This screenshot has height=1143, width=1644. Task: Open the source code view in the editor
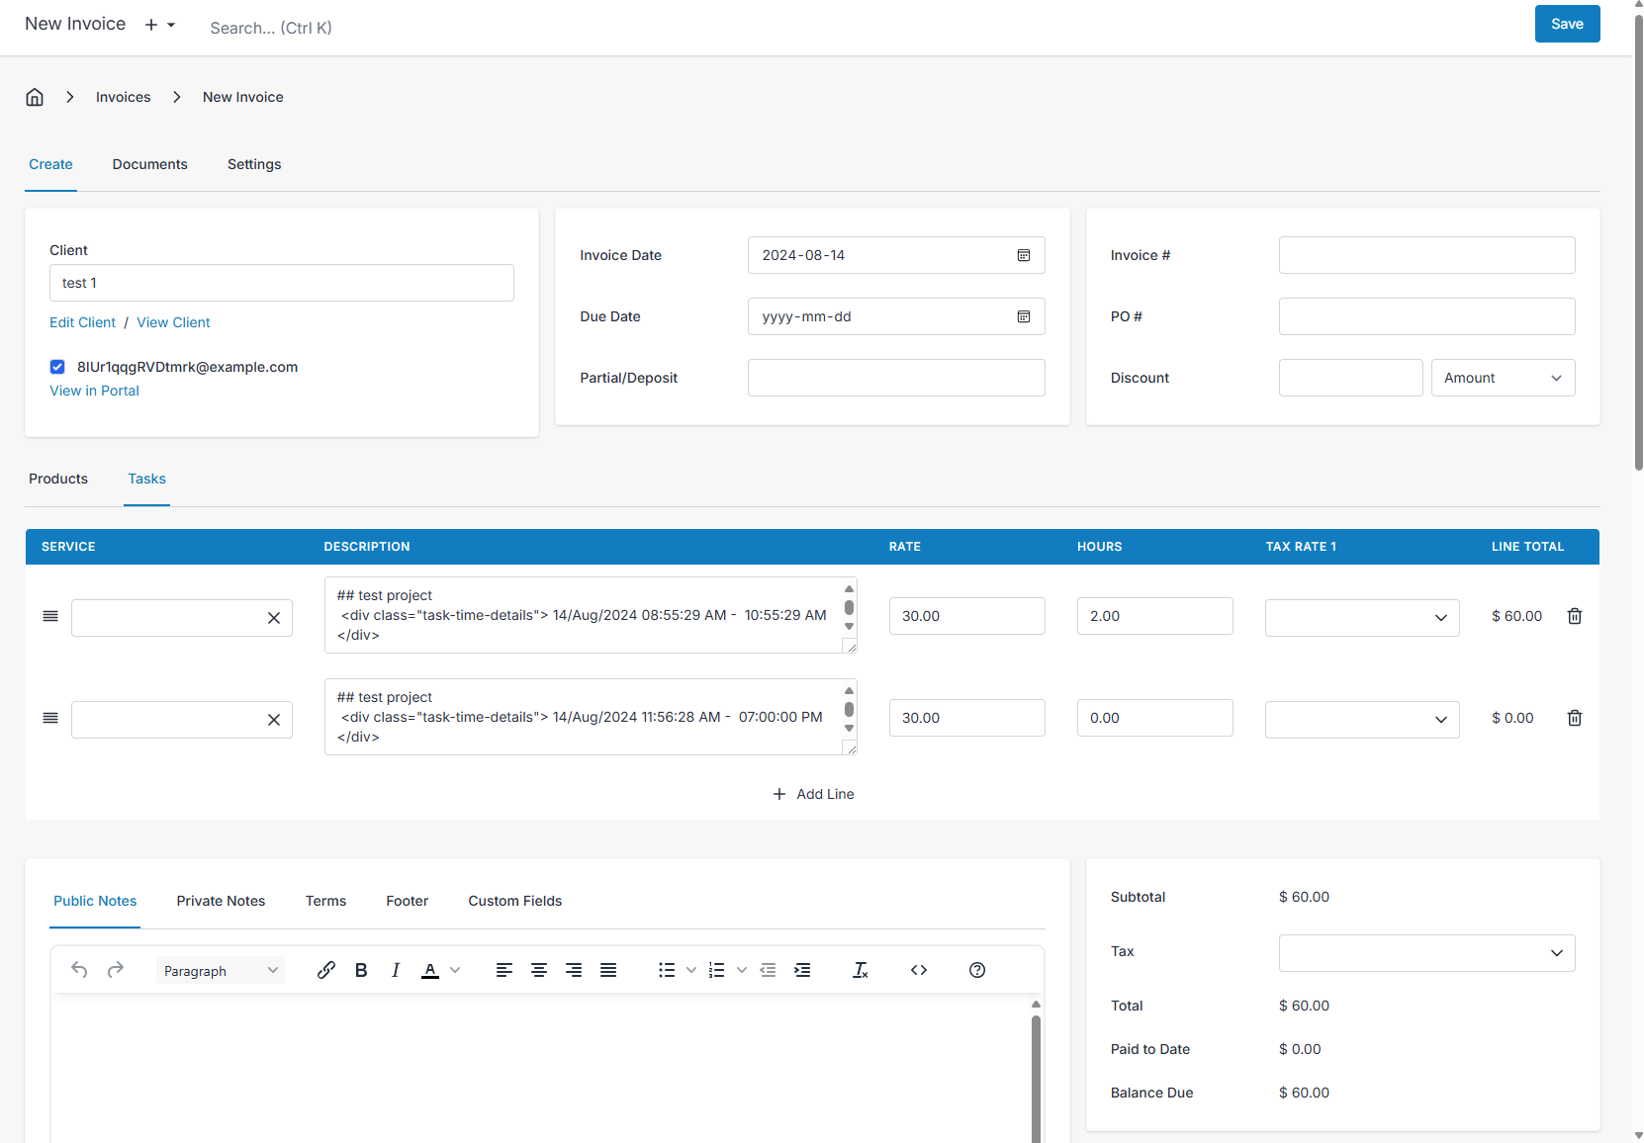point(918,970)
